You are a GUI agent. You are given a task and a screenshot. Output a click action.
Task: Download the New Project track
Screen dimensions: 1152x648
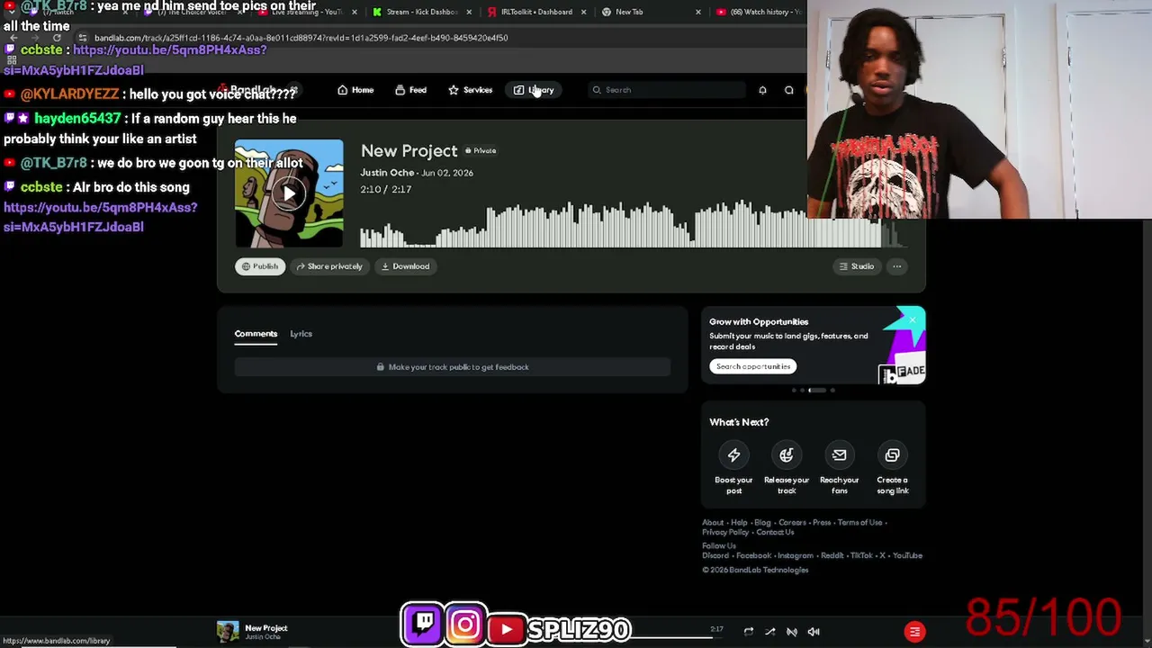coord(405,266)
